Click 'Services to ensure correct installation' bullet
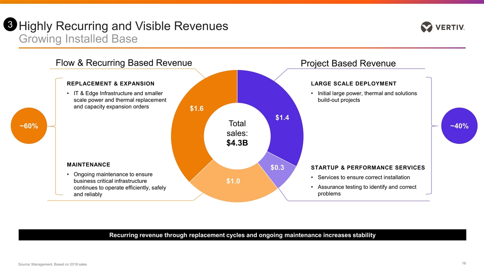The height and width of the screenshot is (272, 484). point(360,177)
